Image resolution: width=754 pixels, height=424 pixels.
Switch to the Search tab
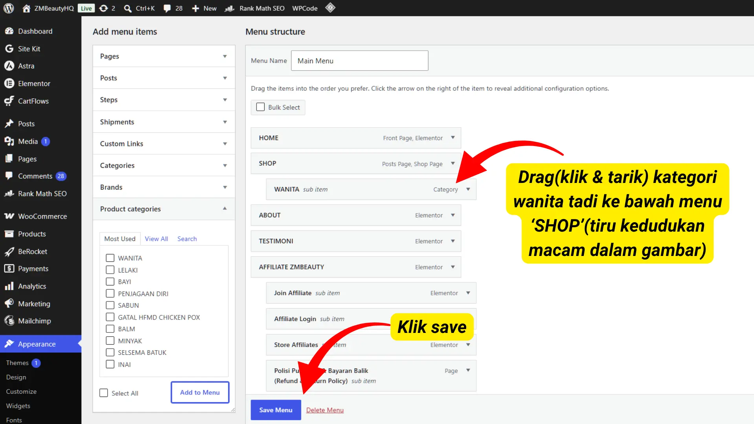click(187, 239)
